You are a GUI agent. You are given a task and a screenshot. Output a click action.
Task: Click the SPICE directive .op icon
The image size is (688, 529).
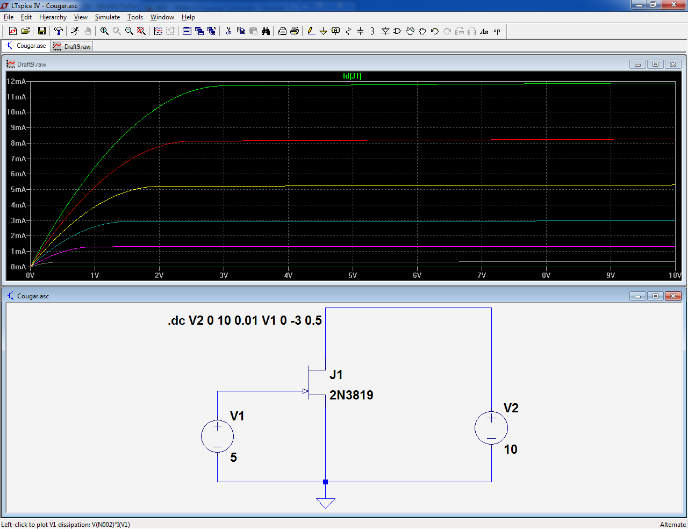tap(497, 31)
